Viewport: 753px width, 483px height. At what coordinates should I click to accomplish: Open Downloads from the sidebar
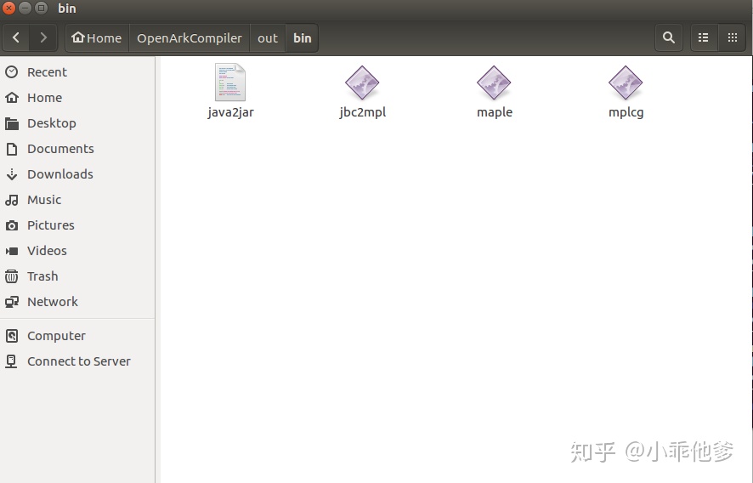pos(77,174)
